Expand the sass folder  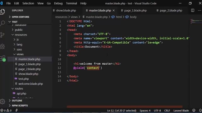19,50
